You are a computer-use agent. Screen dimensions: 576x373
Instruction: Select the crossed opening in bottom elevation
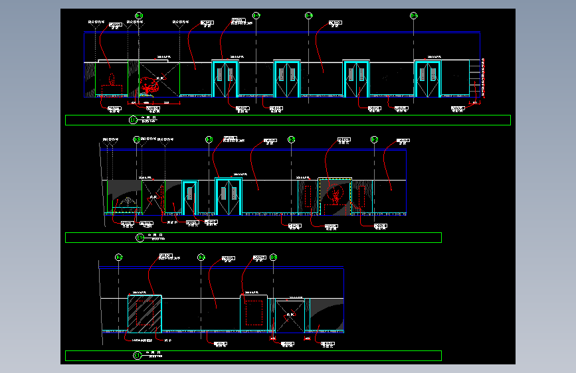click(290, 317)
